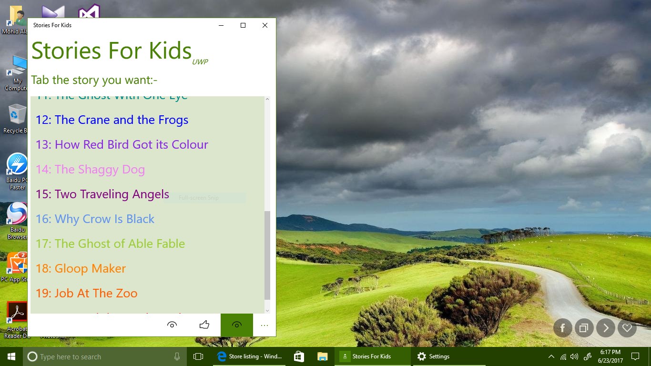Select the Baidu PC Faster desktop icon
651x366 pixels.
(16, 172)
